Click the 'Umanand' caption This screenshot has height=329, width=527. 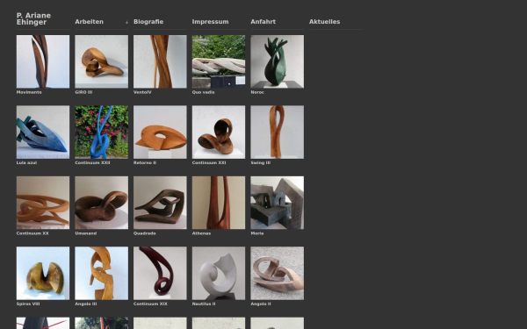[86, 233]
